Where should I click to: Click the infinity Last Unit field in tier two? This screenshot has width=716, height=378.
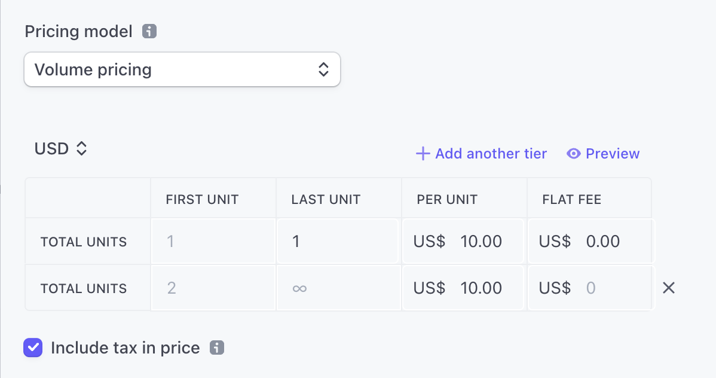338,288
